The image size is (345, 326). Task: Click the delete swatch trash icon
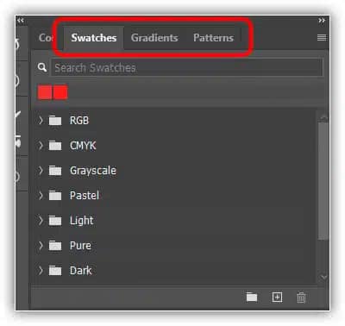pyautogui.click(x=301, y=298)
